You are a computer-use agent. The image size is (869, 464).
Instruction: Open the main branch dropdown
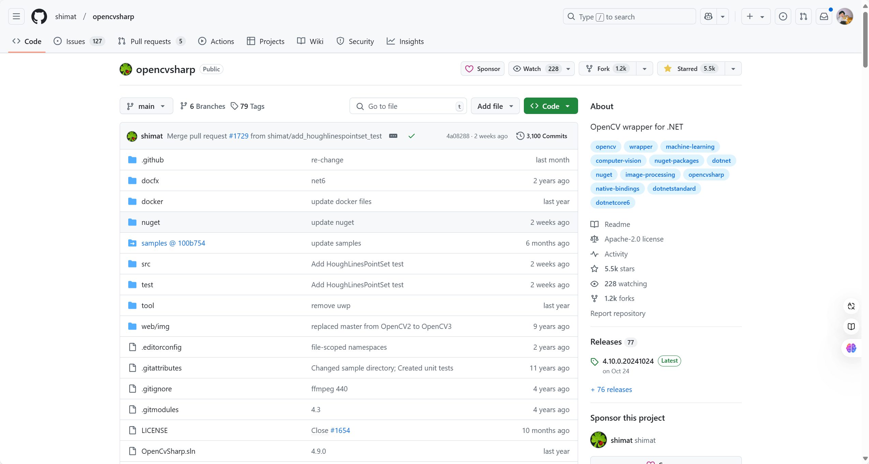click(x=146, y=106)
